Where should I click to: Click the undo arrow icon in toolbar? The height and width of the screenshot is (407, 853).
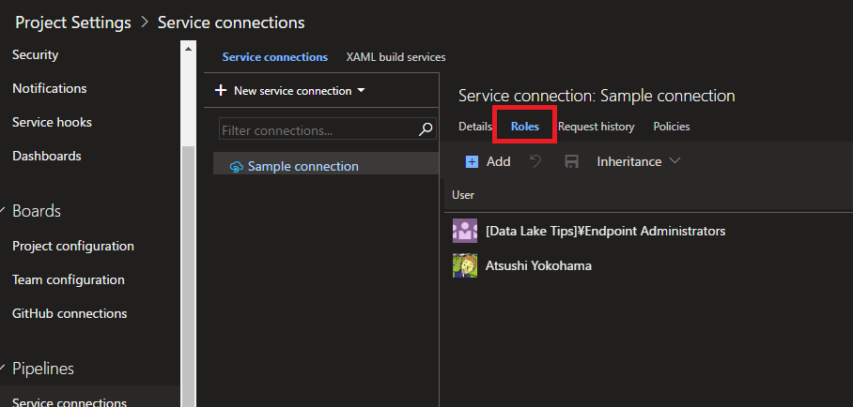(x=535, y=162)
